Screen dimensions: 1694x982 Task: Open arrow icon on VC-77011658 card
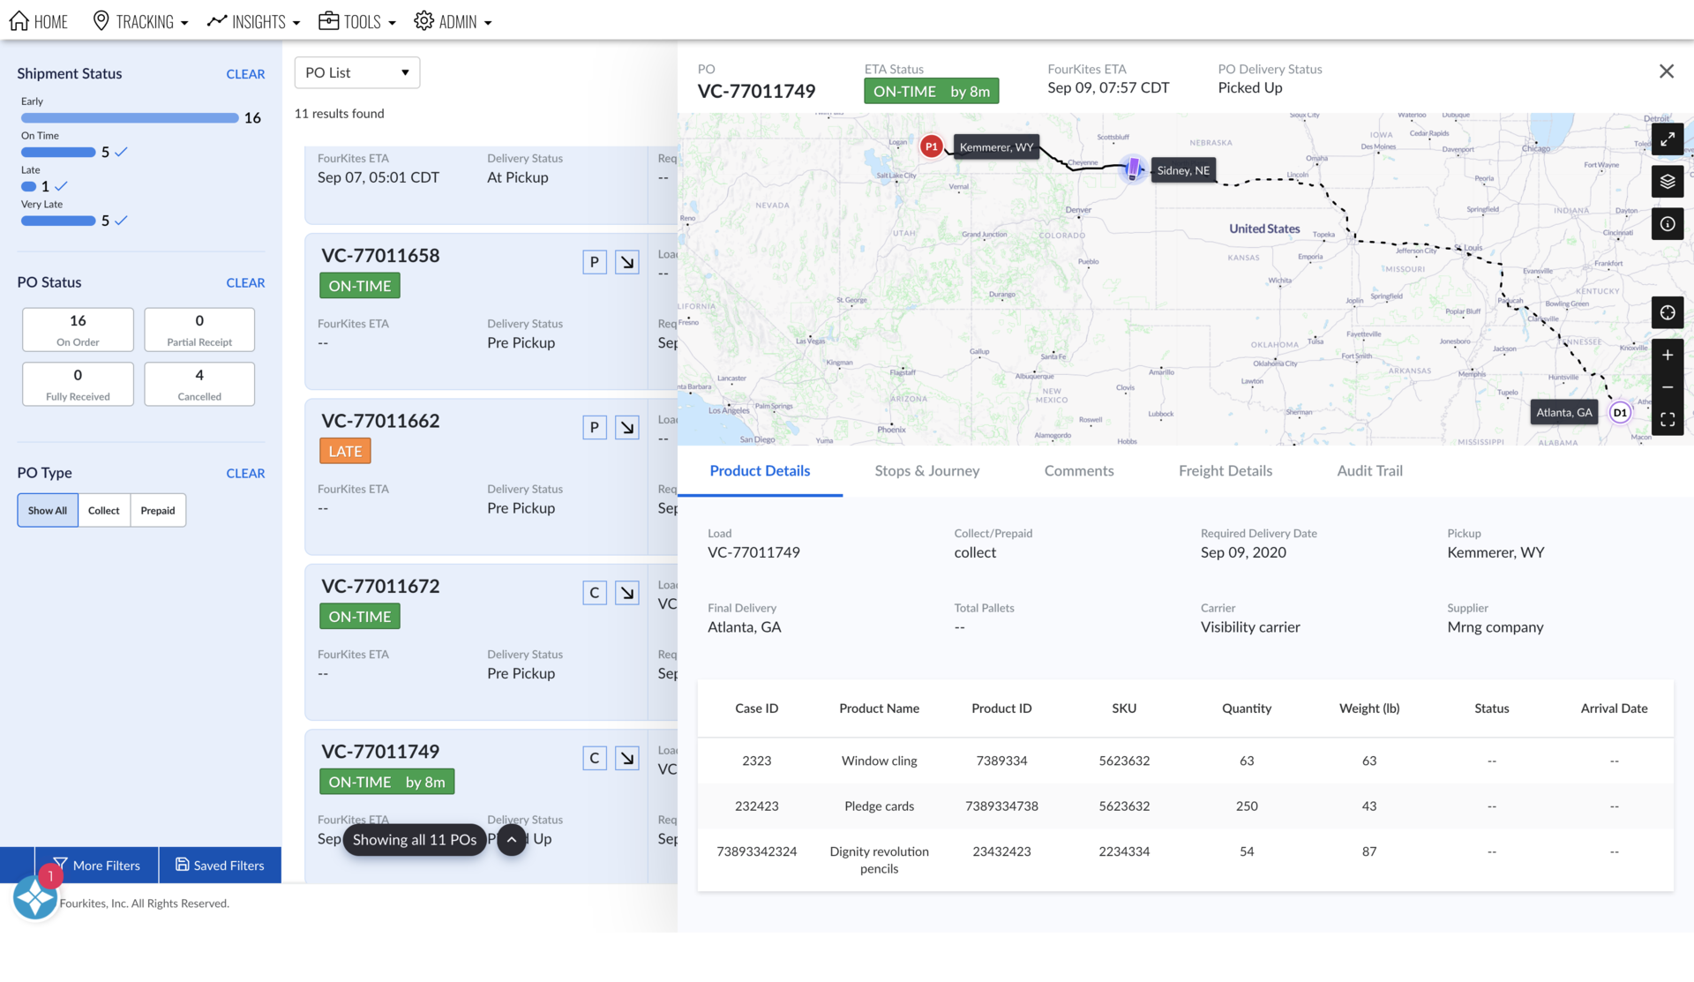[x=626, y=262]
